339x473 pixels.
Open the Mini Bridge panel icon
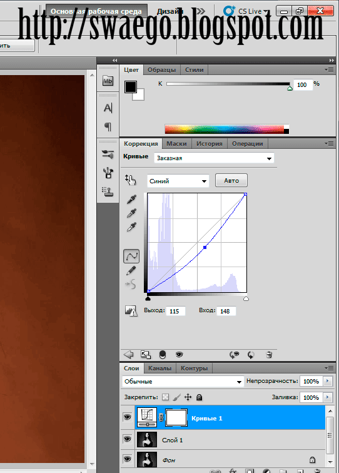tap(108, 81)
